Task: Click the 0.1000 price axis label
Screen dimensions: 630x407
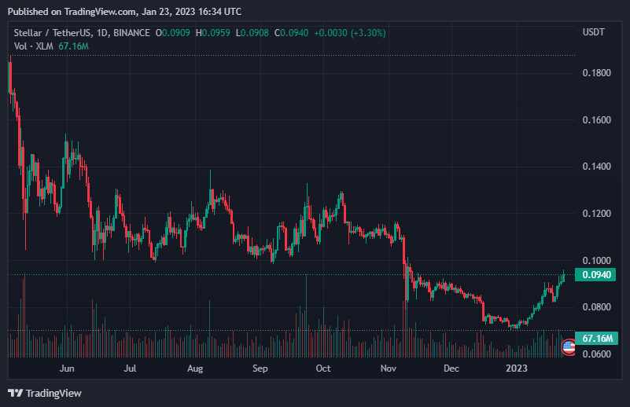Action: click(597, 261)
